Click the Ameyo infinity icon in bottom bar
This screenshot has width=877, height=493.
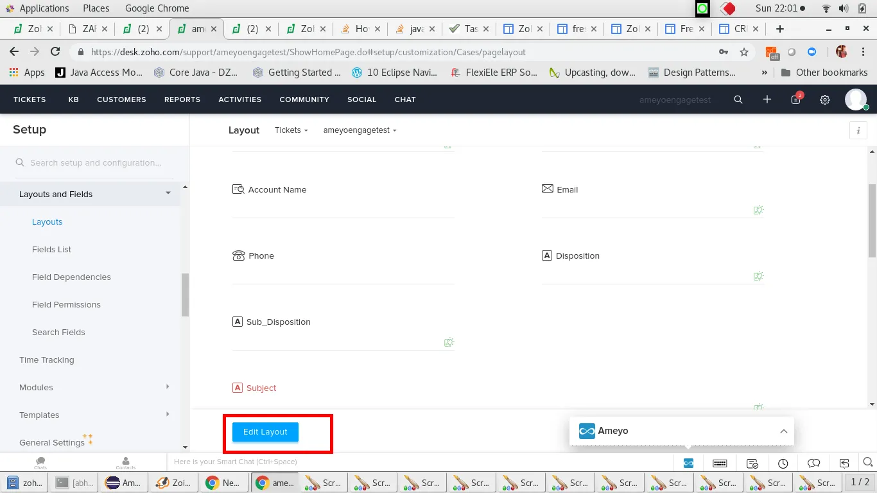(688, 463)
